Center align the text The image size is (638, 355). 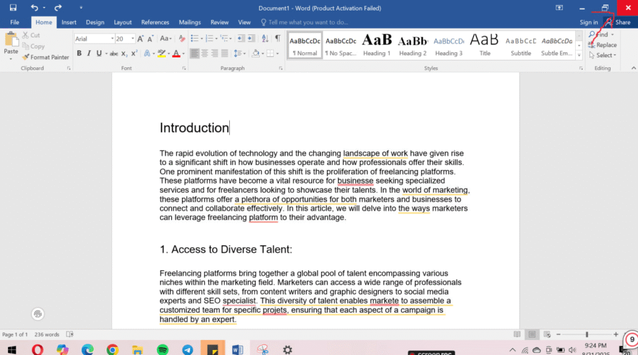pyautogui.click(x=205, y=54)
